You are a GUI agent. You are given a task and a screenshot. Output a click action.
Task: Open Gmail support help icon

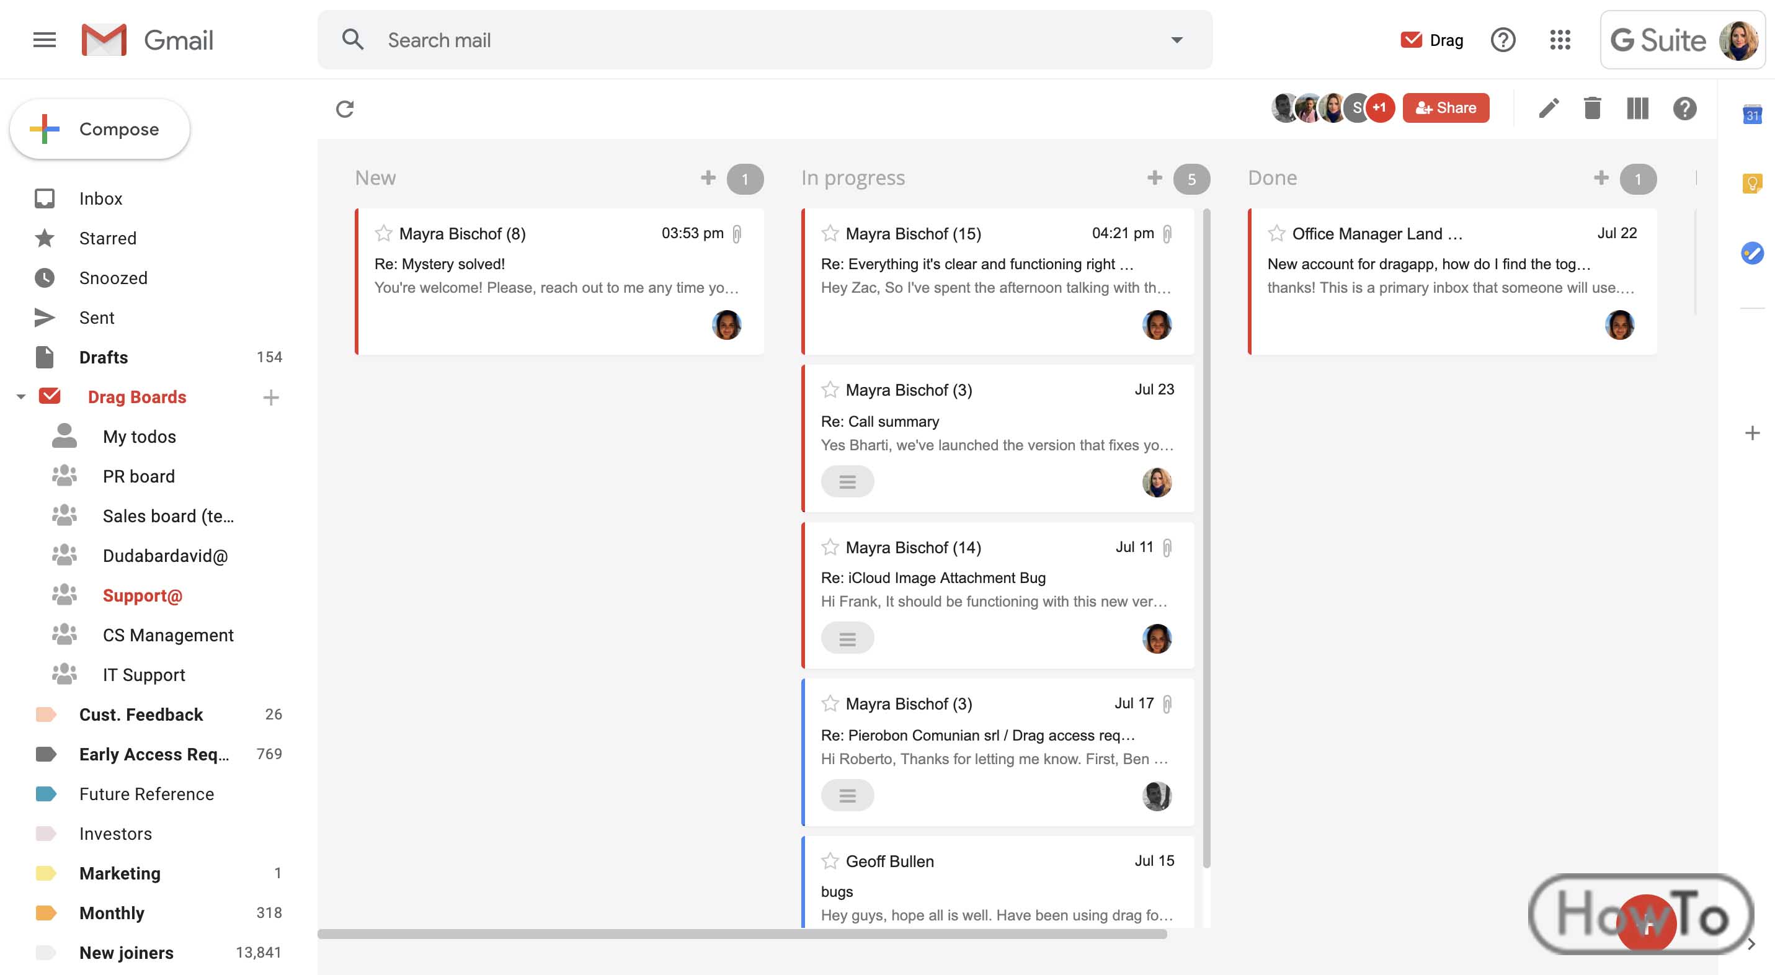click(x=1503, y=40)
